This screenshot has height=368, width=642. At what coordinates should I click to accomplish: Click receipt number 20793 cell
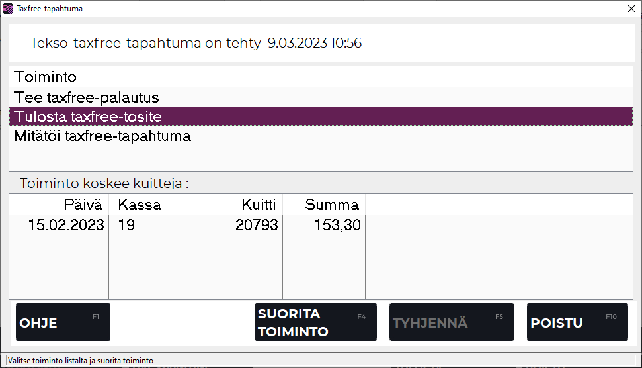click(257, 225)
